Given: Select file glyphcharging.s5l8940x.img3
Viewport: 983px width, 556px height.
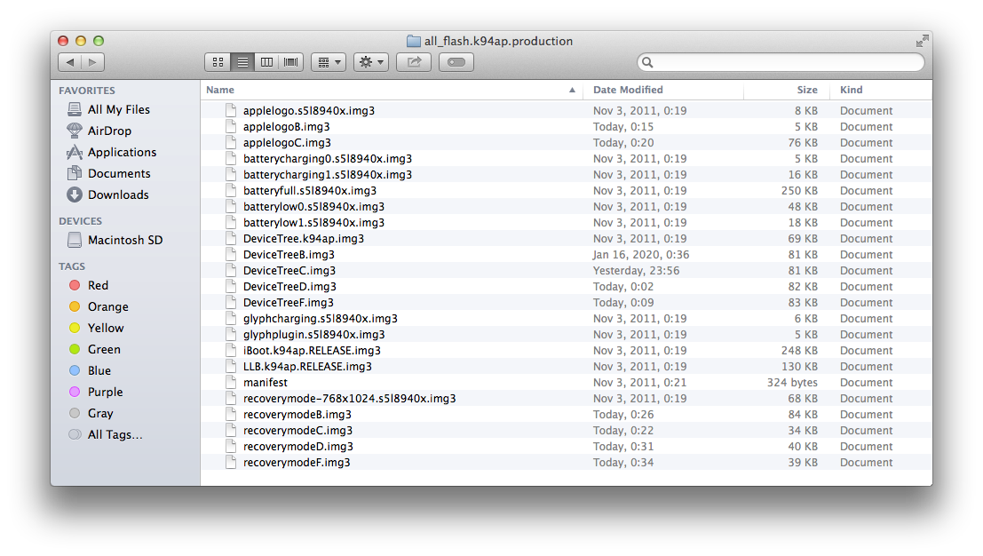Looking at the screenshot, I should (567, 319).
